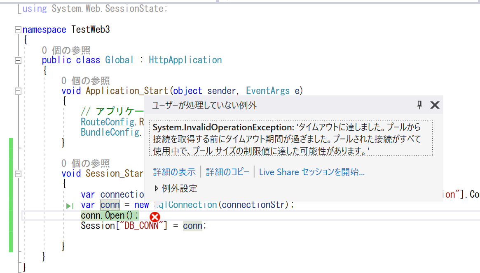Viewport: 480px width, 273px height.
Task: Collapse the Global class block
Action: click(18, 60)
